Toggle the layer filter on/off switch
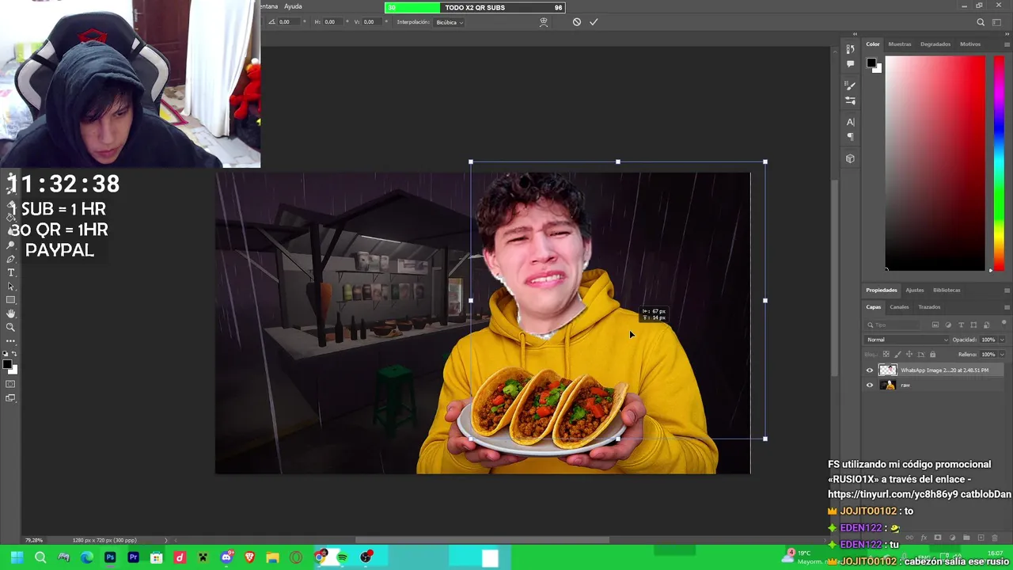This screenshot has height=570, width=1013. coord(1004,323)
